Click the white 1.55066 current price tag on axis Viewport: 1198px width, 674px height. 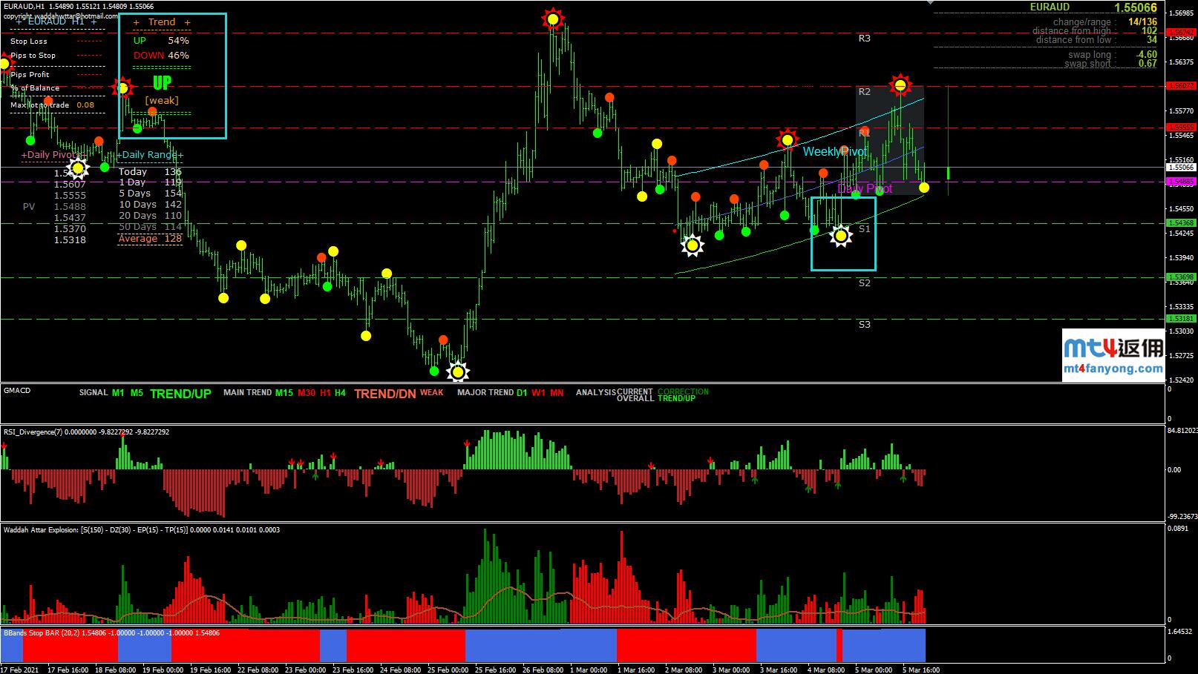(x=1180, y=168)
